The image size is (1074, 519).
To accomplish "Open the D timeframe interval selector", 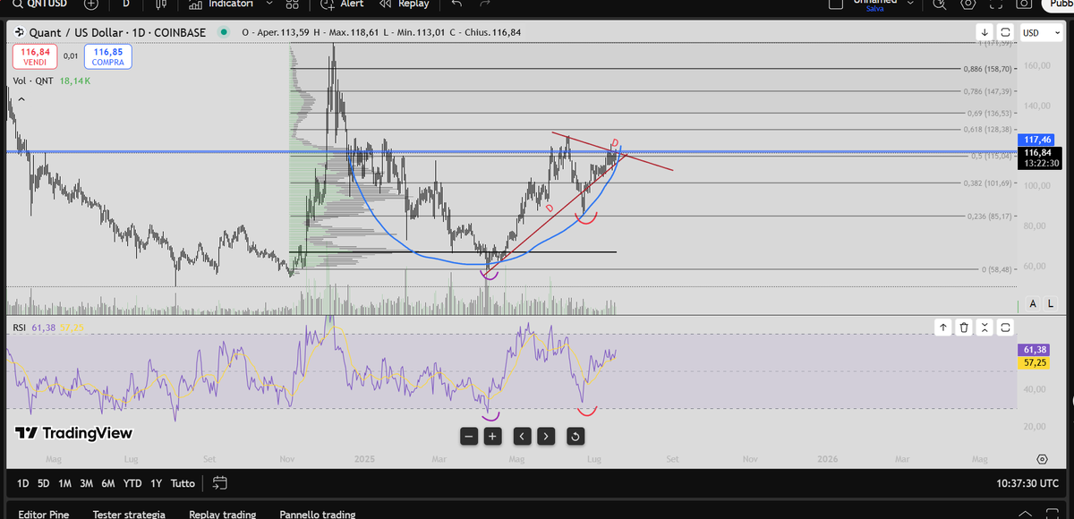I will point(125,4).
